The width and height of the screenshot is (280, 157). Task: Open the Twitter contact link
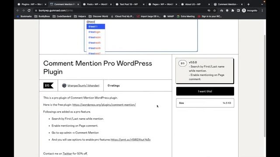click(67, 154)
